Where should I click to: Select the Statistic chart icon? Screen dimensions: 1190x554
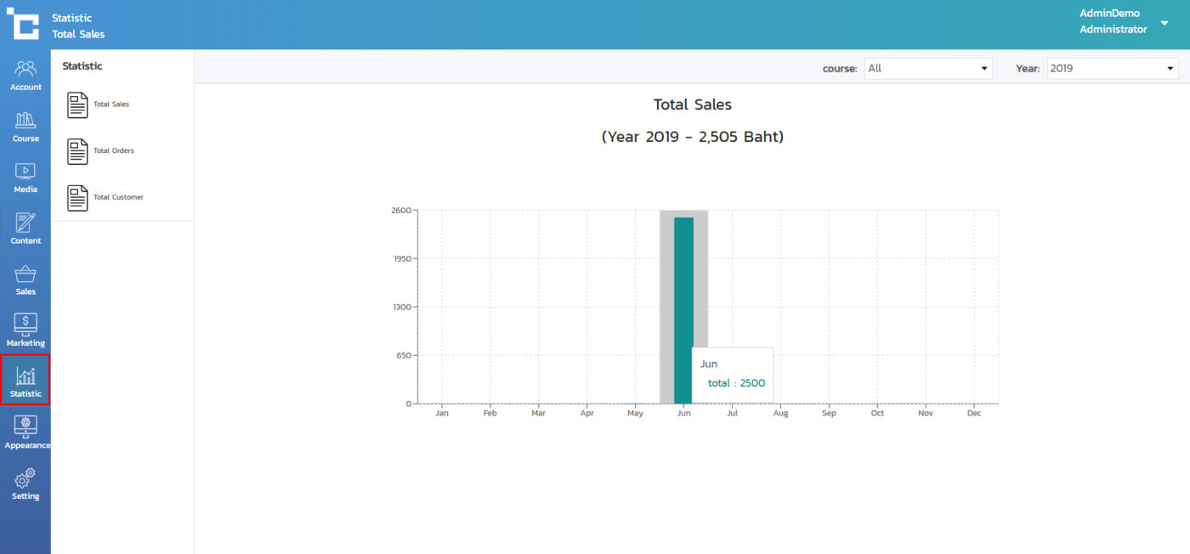coord(25,381)
